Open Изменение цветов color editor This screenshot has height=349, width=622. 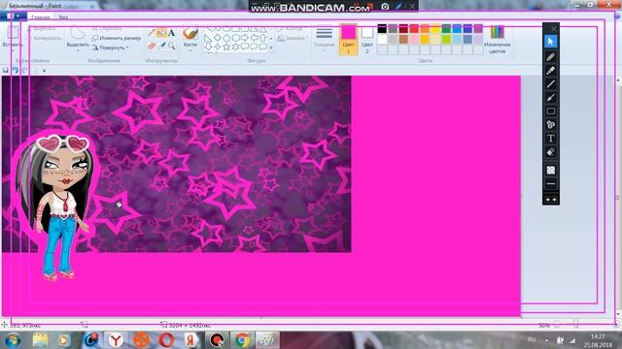(497, 40)
